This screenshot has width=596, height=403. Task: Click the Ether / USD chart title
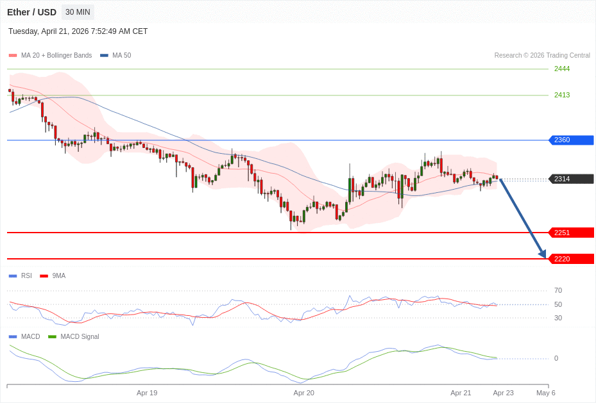point(31,12)
